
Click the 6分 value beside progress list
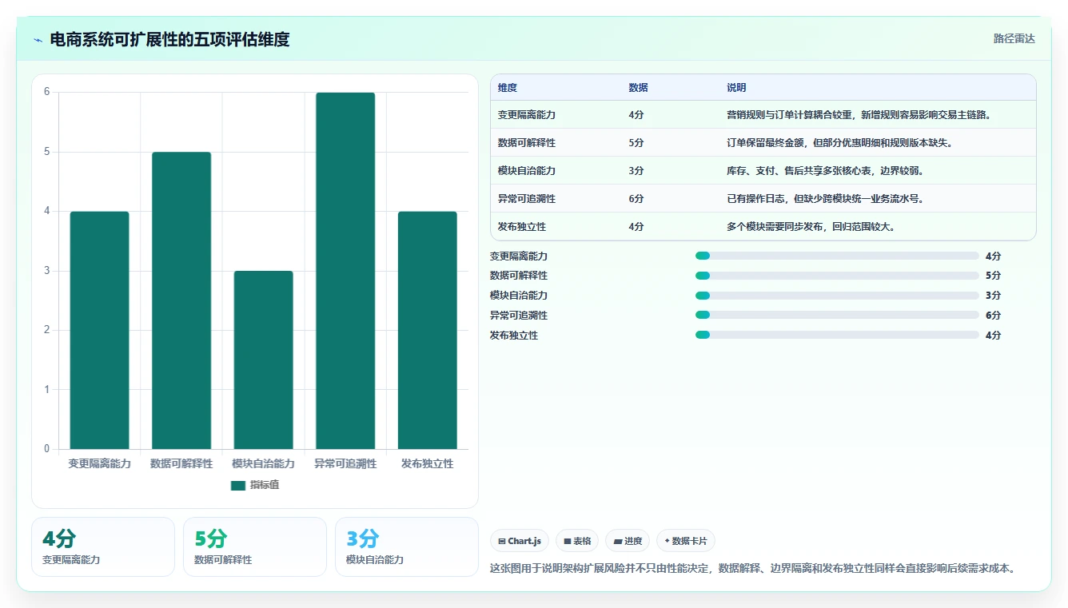[994, 316]
